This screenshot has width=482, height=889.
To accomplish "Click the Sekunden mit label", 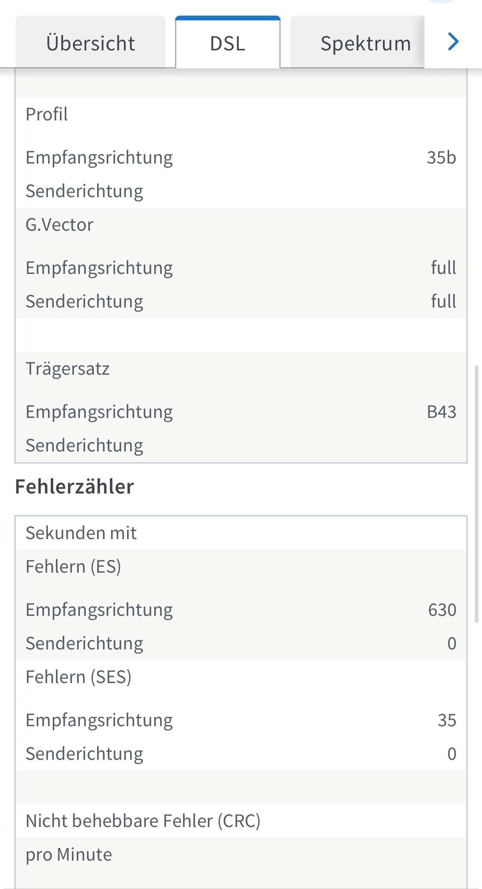I will 81,533.
